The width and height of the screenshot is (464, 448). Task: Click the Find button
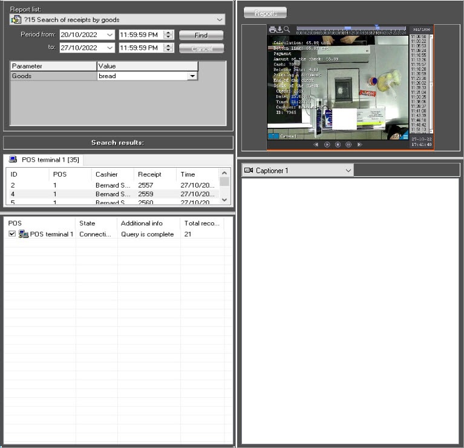point(201,35)
